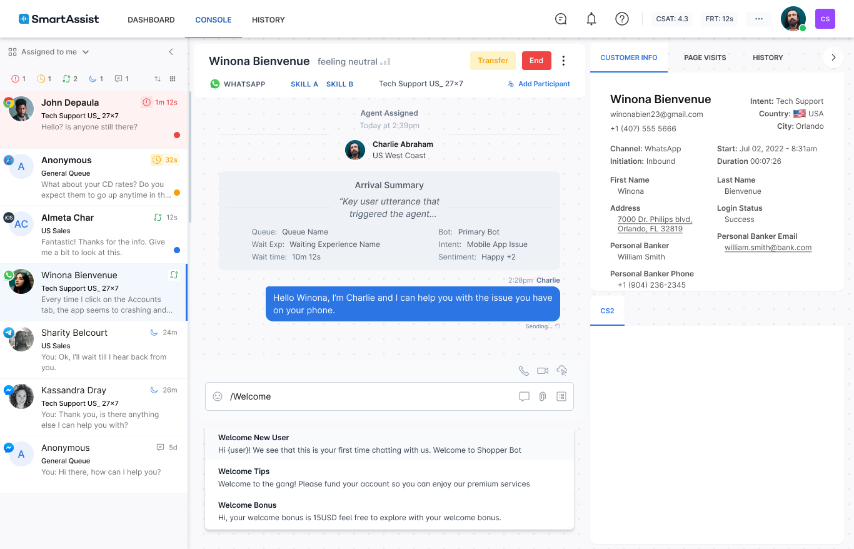
Task: Click the purple CS avatar badge
Action: (x=825, y=19)
